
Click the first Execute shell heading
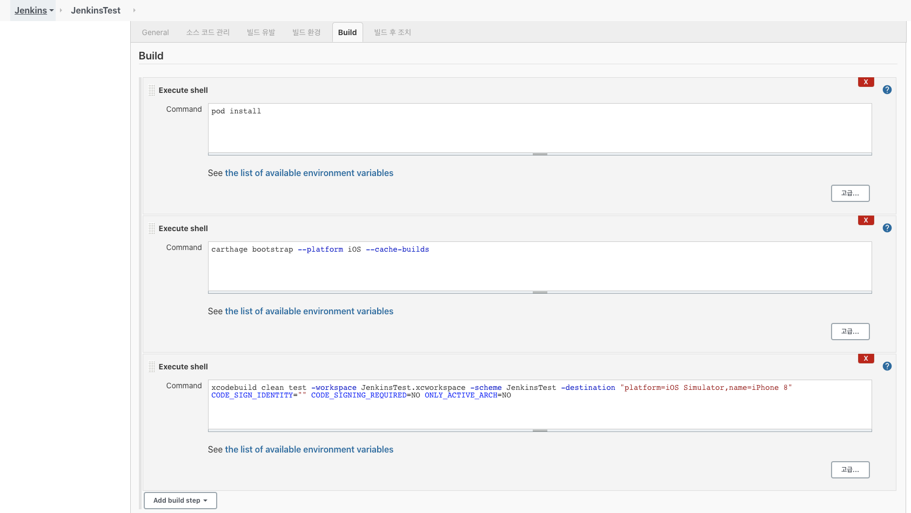coord(183,90)
